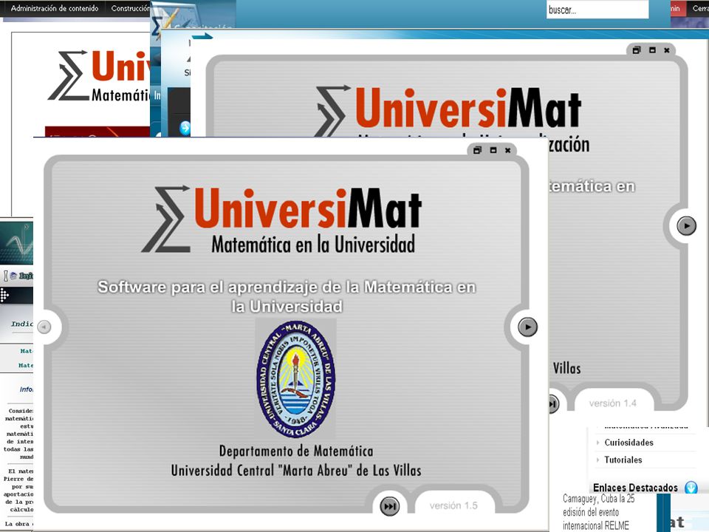Open the Curiosidades link
Screen dimensions: 709x532
click(629, 443)
